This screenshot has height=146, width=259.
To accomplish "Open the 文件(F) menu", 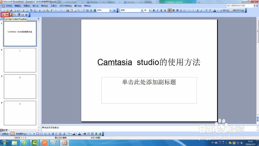I will point(9,6).
